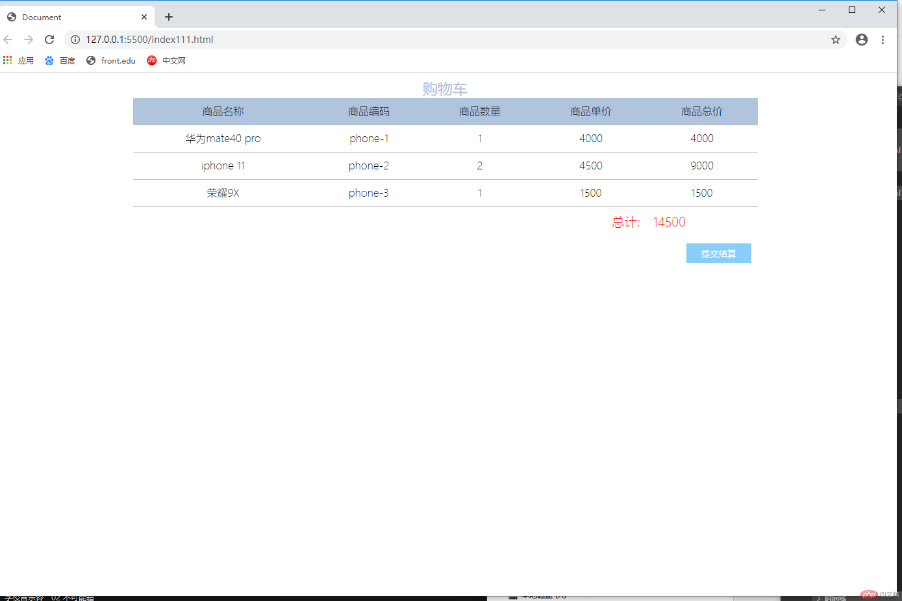The image size is (902, 601).
Task: Click the 商品数量 column header
Action: coord(480,112)
